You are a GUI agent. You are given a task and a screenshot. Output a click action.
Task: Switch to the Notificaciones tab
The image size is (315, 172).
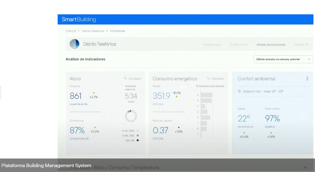pyautogui.click(x=212, y=45)
